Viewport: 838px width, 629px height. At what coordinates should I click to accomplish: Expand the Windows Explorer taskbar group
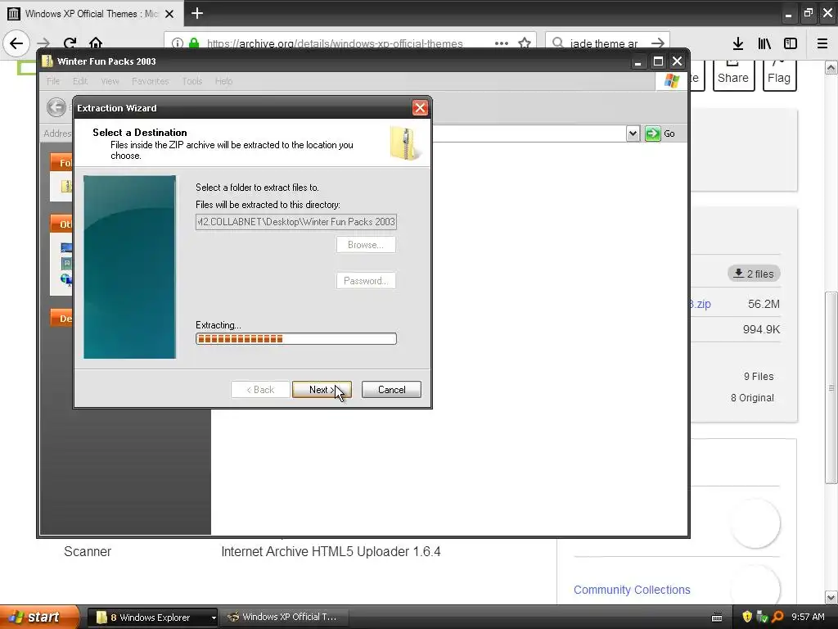pyautogui.click(x=214, y=618)
